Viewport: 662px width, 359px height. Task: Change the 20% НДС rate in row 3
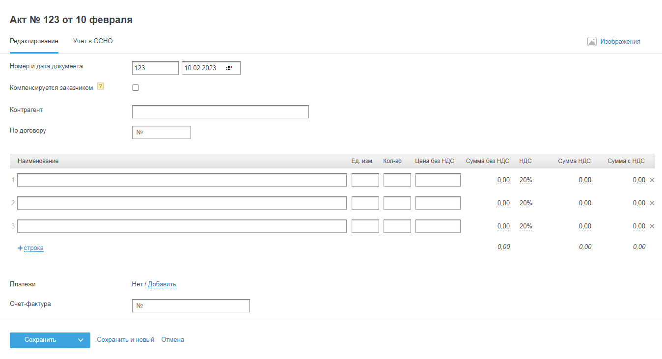(525, 226)
